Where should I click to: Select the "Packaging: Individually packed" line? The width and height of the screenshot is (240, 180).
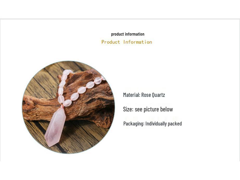[x=152, y=124]
